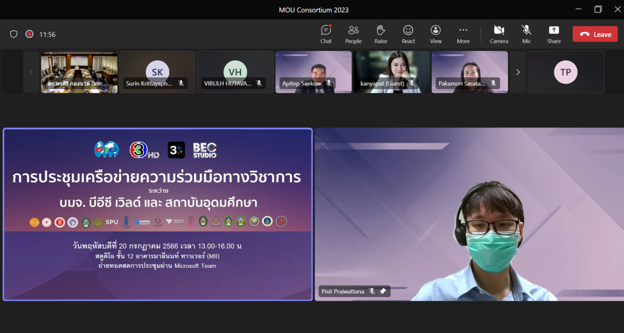
Task: Turn on the Camera
Action: [x=499, y=34]
